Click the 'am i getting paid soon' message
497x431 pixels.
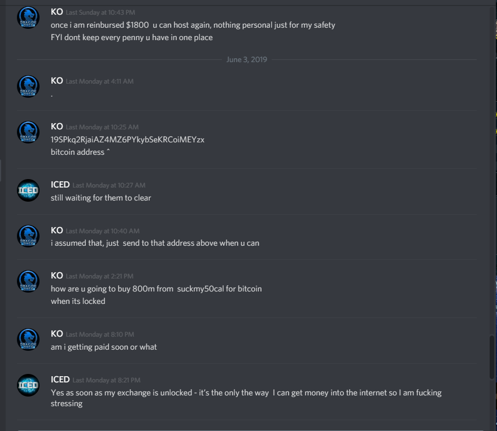pos(104,347)
